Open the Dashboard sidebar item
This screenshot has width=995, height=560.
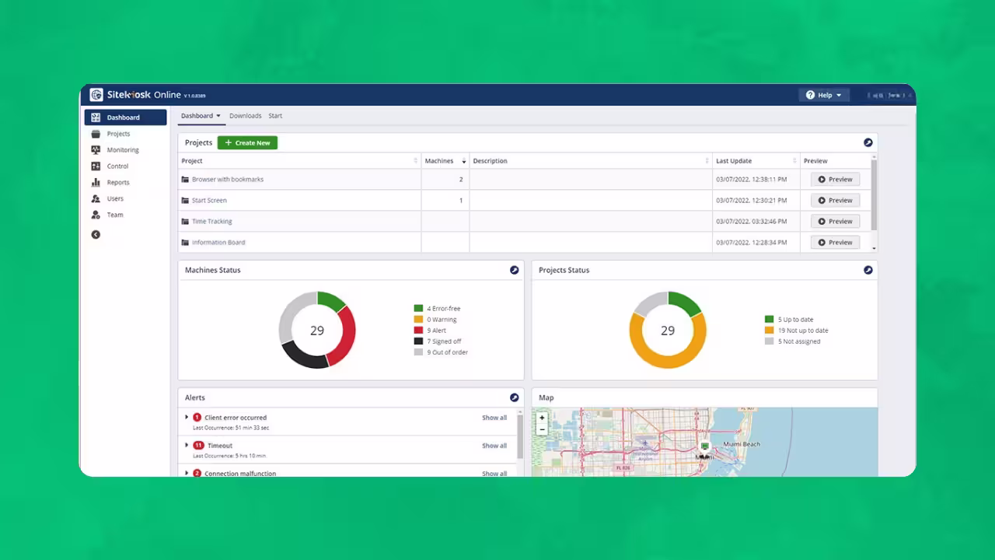(x=125, y=117)
